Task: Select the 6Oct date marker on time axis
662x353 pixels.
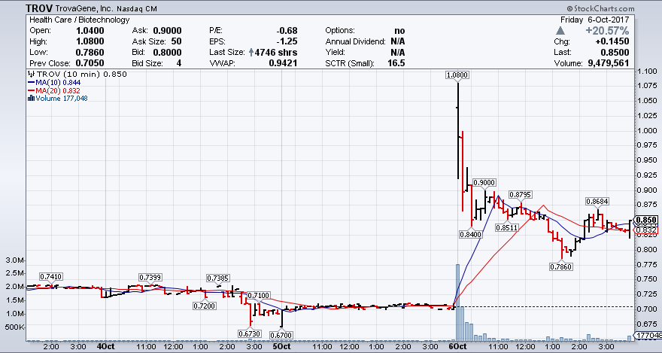Action: (458, 347)
